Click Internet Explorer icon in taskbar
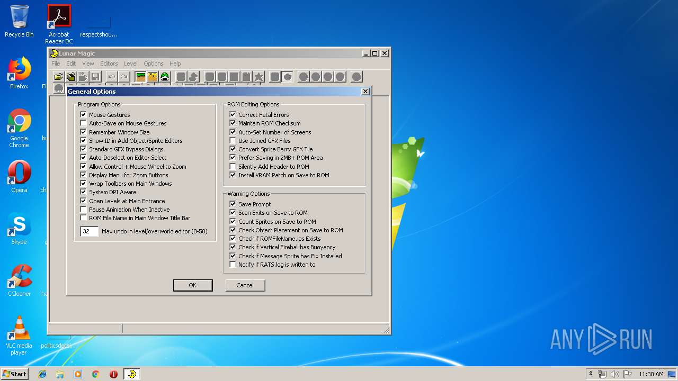Image resolution: width=678 pixels, height=381 pixels. (42, 374)
